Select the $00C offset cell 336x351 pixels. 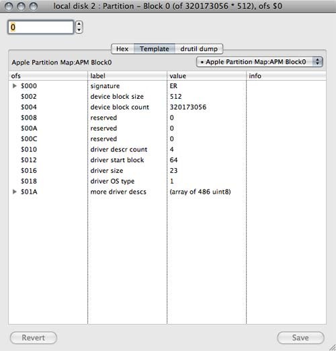pos(29,139)
